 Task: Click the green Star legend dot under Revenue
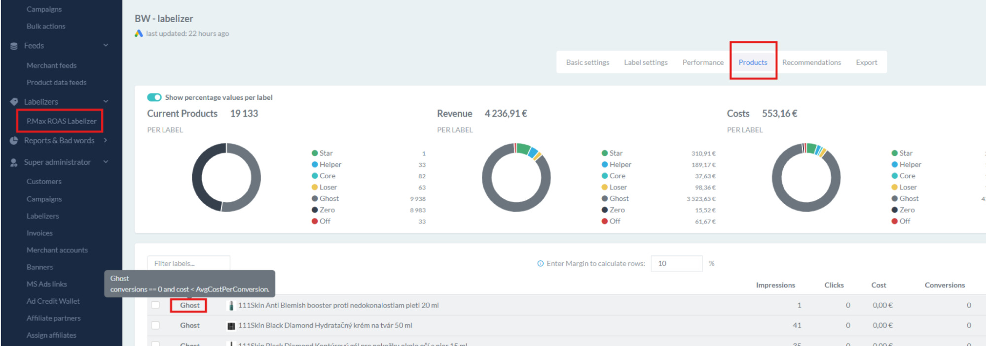click(x=604, y=153)
